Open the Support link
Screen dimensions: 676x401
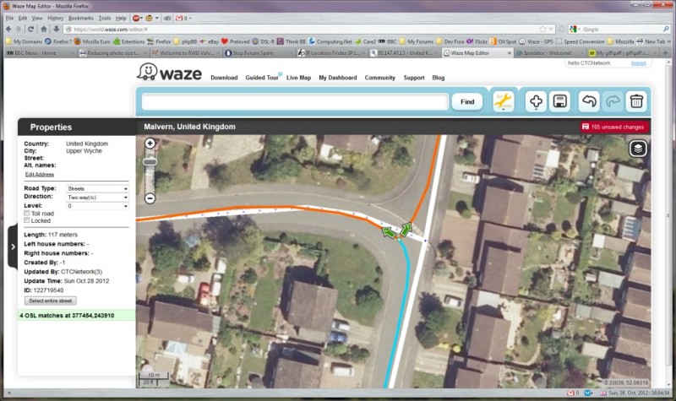414,78
